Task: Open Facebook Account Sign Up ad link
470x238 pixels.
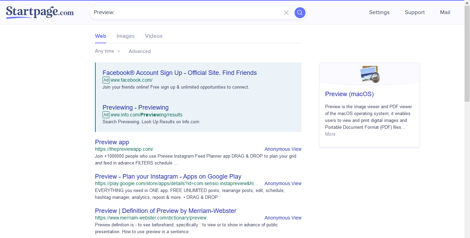Action: point(179,73)
